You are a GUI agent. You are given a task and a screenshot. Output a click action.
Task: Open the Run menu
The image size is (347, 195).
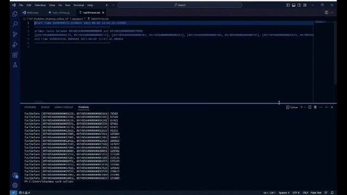[68, 5]
